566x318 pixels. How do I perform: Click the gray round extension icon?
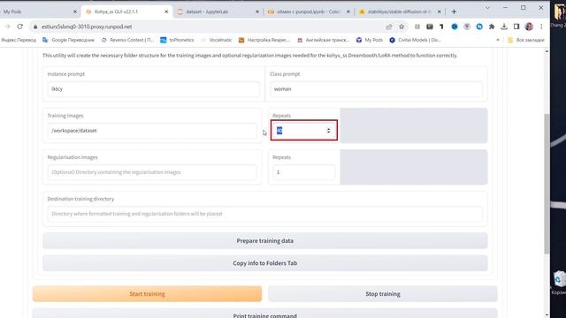[467, 26]
